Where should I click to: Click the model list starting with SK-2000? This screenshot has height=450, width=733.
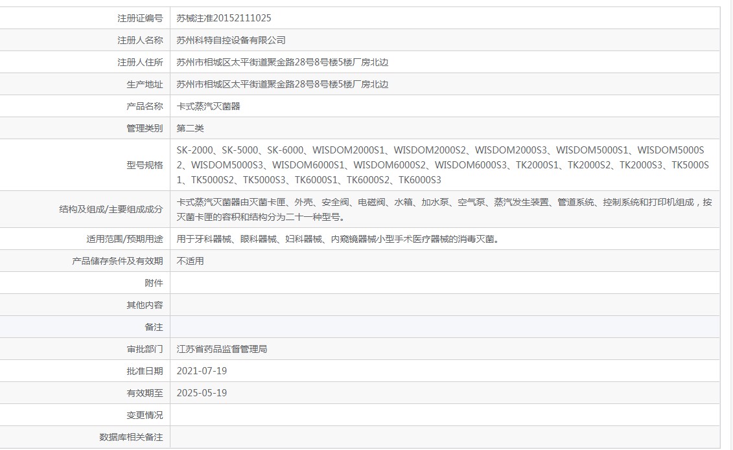coord(443,164)
